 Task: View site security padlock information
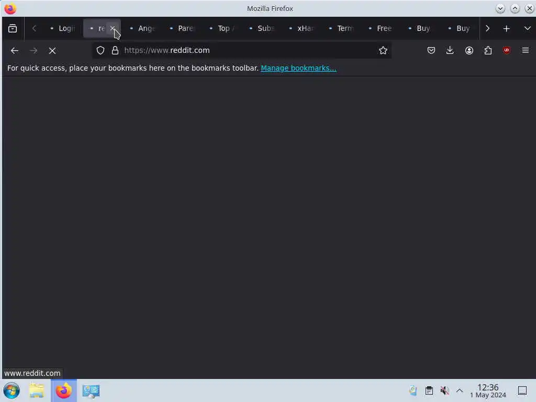click(x=115, y=51)
